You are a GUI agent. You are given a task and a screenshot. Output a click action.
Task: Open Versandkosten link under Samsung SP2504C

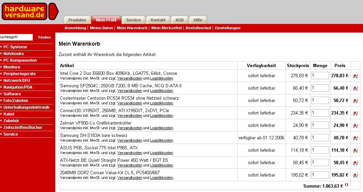click(x=129, y=91)
